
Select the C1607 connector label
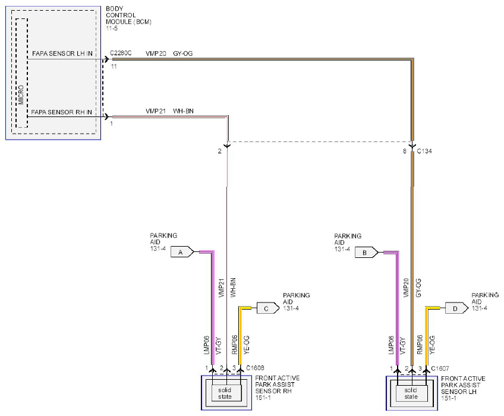tap(440, 368)
